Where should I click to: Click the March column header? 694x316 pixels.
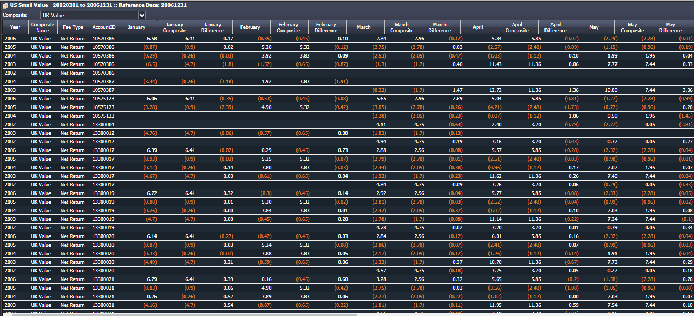[365, 27]
